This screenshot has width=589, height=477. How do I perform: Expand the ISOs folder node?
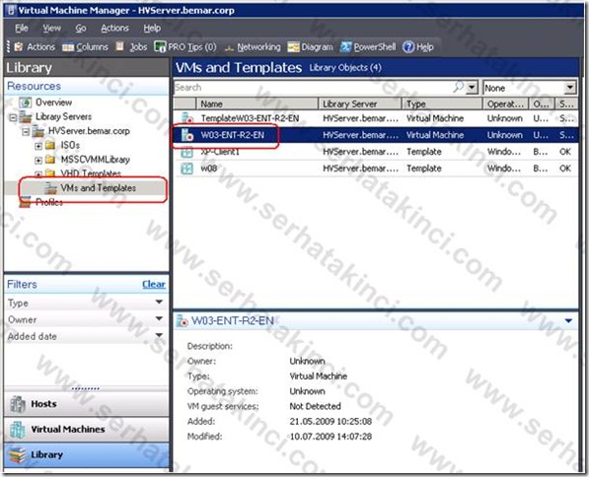click(38, 146)
